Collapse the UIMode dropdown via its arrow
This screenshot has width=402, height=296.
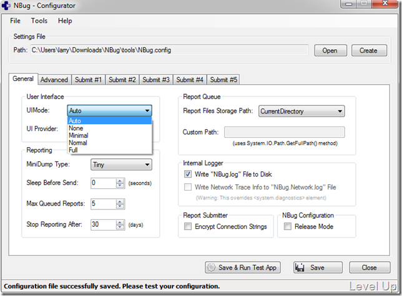point(147,111)
